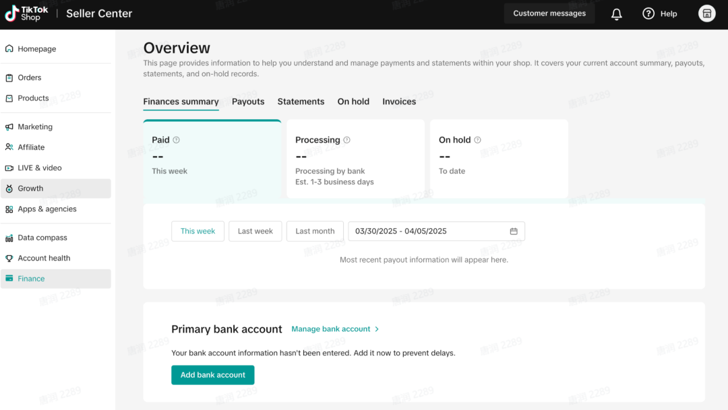This screenshot has width=728, height=410.
Task: Open the shop profile avatar icon
Action: pyautogui.click(x=706, y=13)
